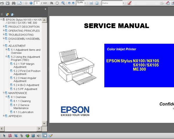
Task: Jump to 6.1.1 Cleaning
Action: [22, 101]
